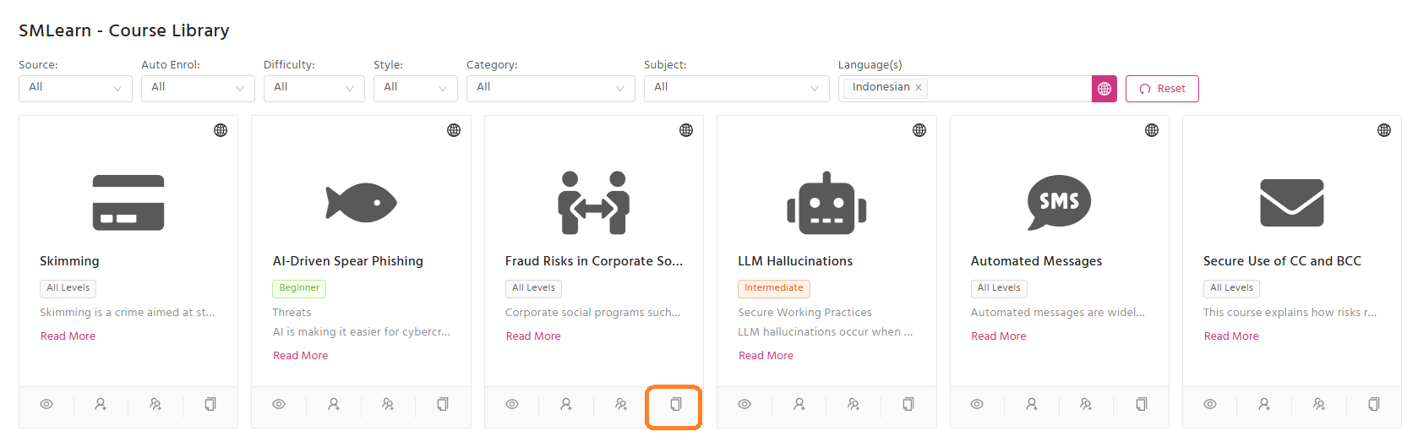Preview the Skimming course with eye icon
Image resolution: width=1407 pixels, height=437 pixels.
click(x=46, y=405)
